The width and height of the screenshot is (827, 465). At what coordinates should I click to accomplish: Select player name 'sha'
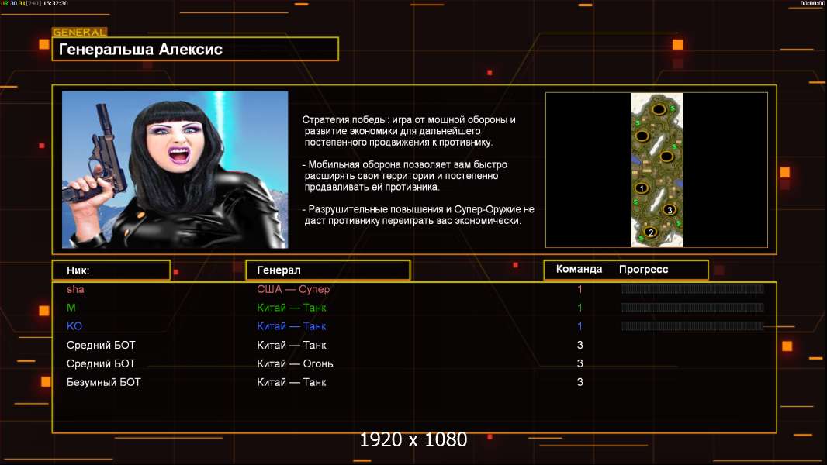75,289
